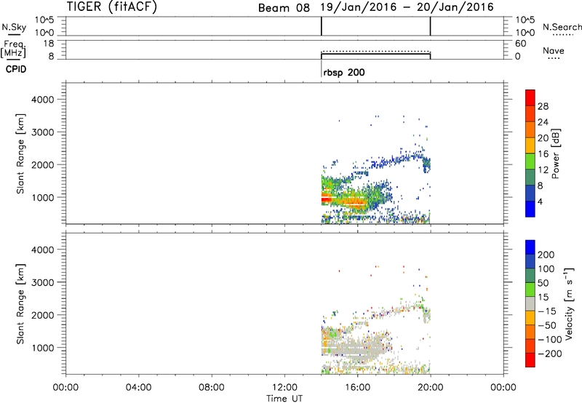The height and width of the screenshot is (403, 582).
Task: Click the date range 19/Jan/2016 – 20/Jan/2016
Action: tap(407, 7)
